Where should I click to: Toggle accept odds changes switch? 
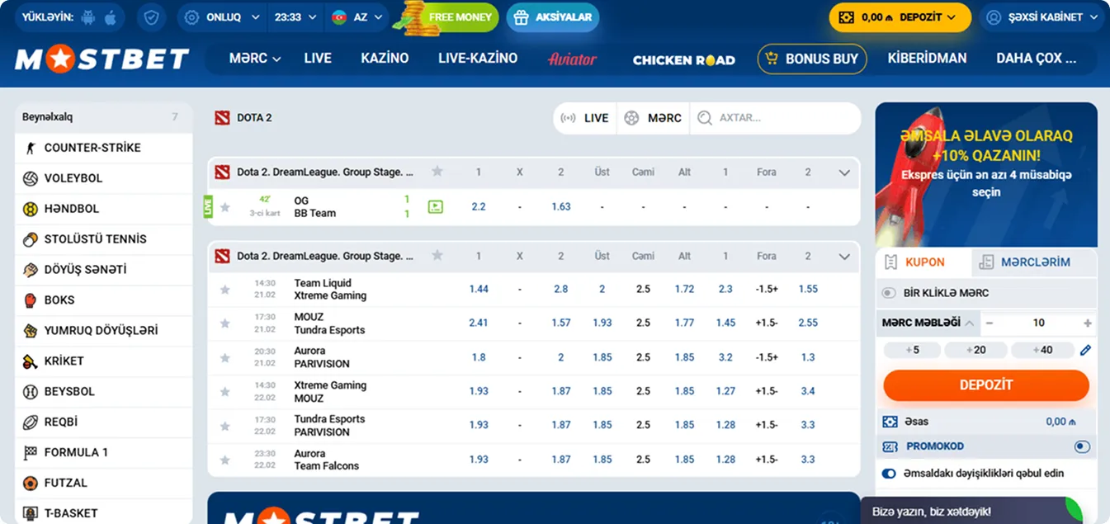(x=889, y=474)
